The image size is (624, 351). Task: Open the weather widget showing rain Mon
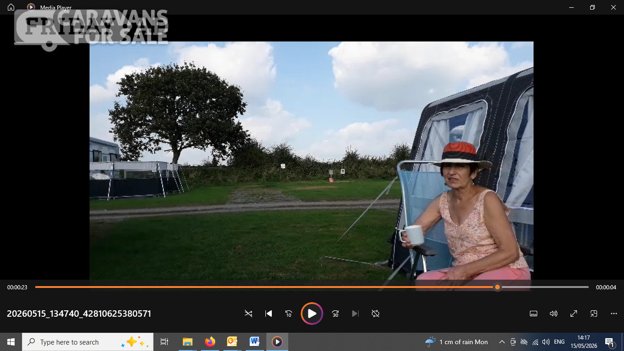point(456,342)
